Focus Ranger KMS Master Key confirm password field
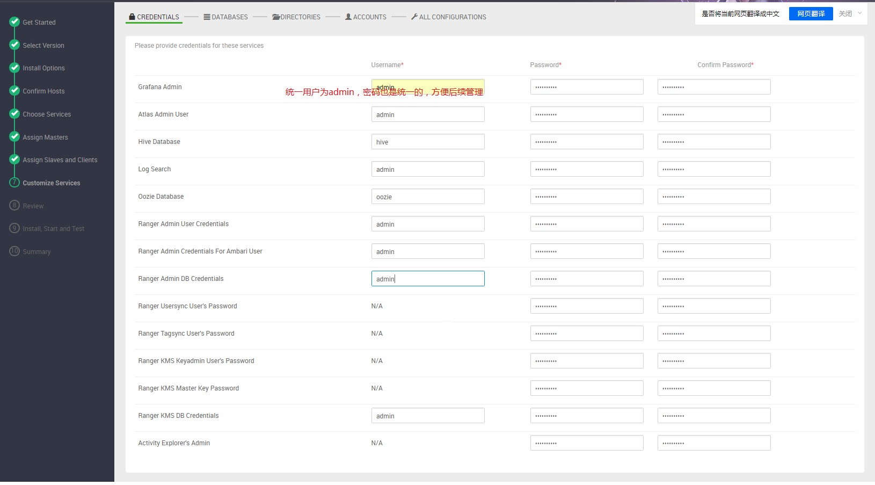 (714, 388)
